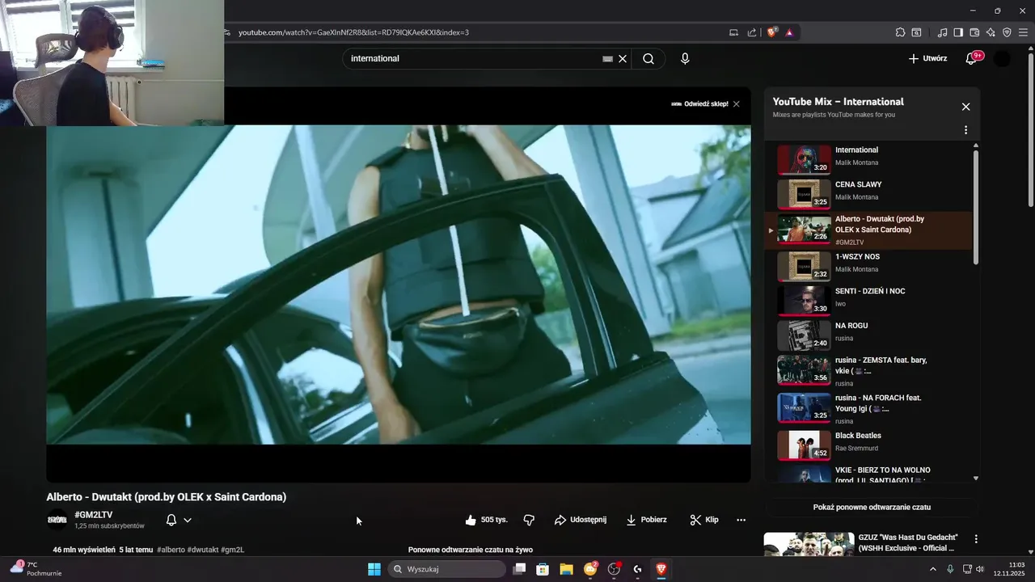The image size is (1035, 582).
Task: Open the account avatar menu
Action: point(1002,58)
